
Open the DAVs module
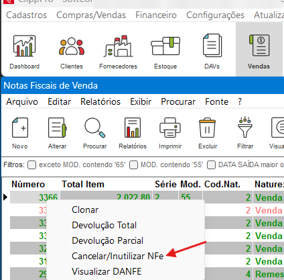click(x=212, y=52)
